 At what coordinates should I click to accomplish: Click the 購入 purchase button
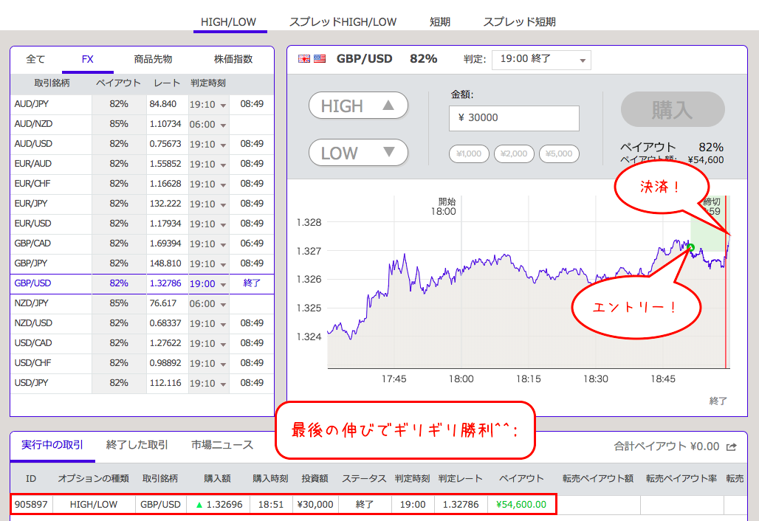[671, 108]
